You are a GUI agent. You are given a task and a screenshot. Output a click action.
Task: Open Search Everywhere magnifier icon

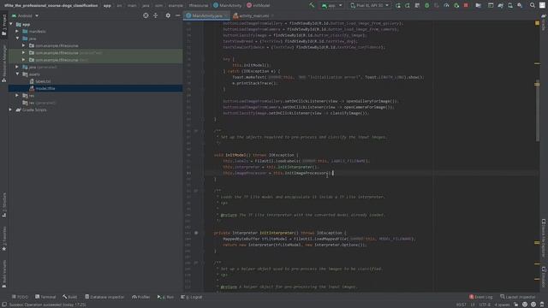click(x=533, y=6)
